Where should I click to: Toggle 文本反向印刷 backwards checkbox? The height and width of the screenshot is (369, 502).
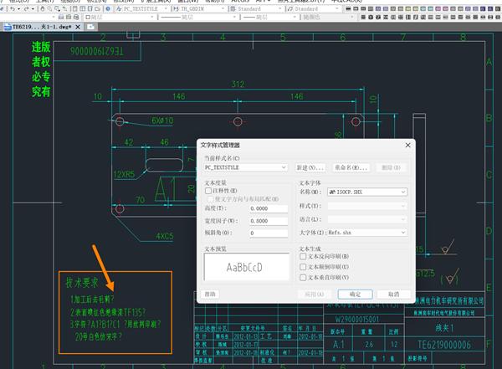click(304, 255)
